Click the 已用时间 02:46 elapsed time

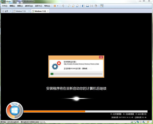coord(141,117)
